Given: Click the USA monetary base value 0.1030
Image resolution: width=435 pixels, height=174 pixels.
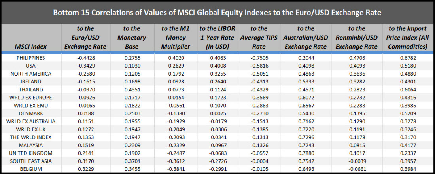Looking at the screenshot, I should coord(132,66).
